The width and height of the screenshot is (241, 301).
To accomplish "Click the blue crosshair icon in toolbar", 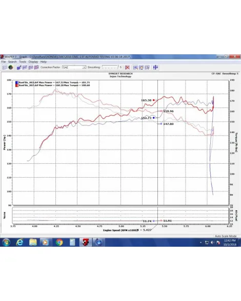I will (155, 68).
